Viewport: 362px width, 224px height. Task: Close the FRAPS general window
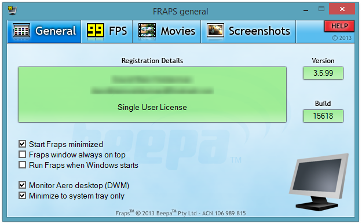[x=342, y=9]
